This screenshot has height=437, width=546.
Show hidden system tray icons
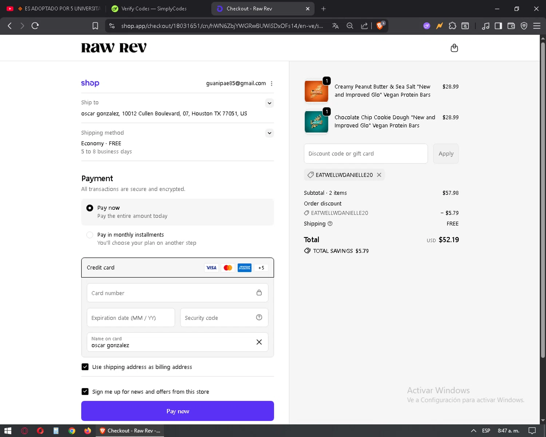pyautogui.click(x=474, y=431)
